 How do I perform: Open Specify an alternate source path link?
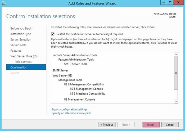(71, 113)
